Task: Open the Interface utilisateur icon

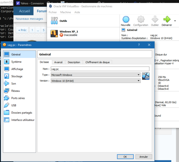Action: [7, 120]
